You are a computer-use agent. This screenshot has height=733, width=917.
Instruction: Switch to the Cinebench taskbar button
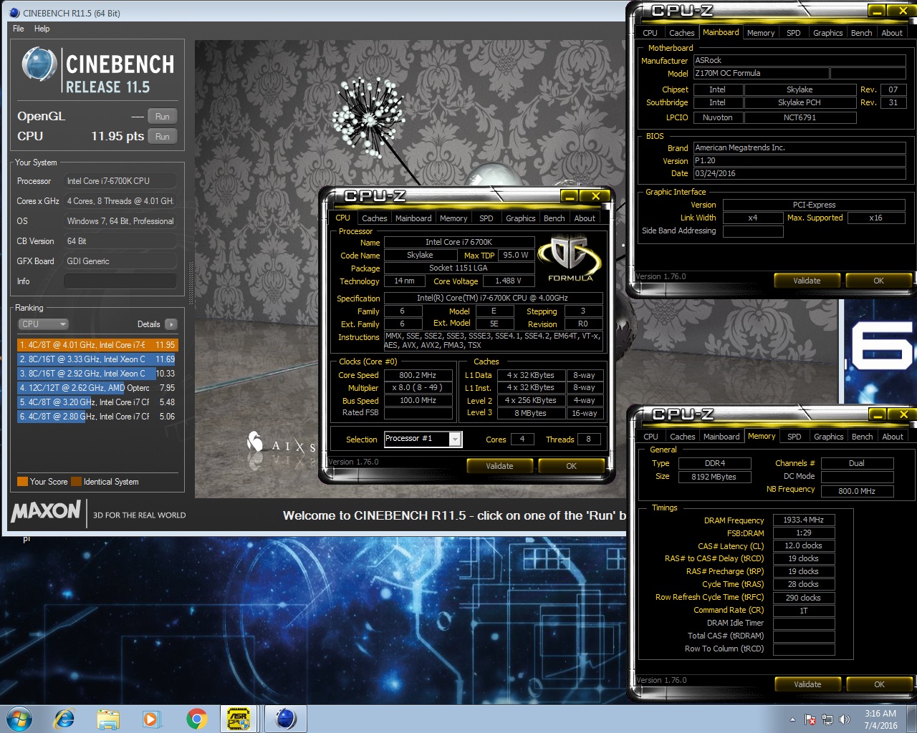(286, 719)
